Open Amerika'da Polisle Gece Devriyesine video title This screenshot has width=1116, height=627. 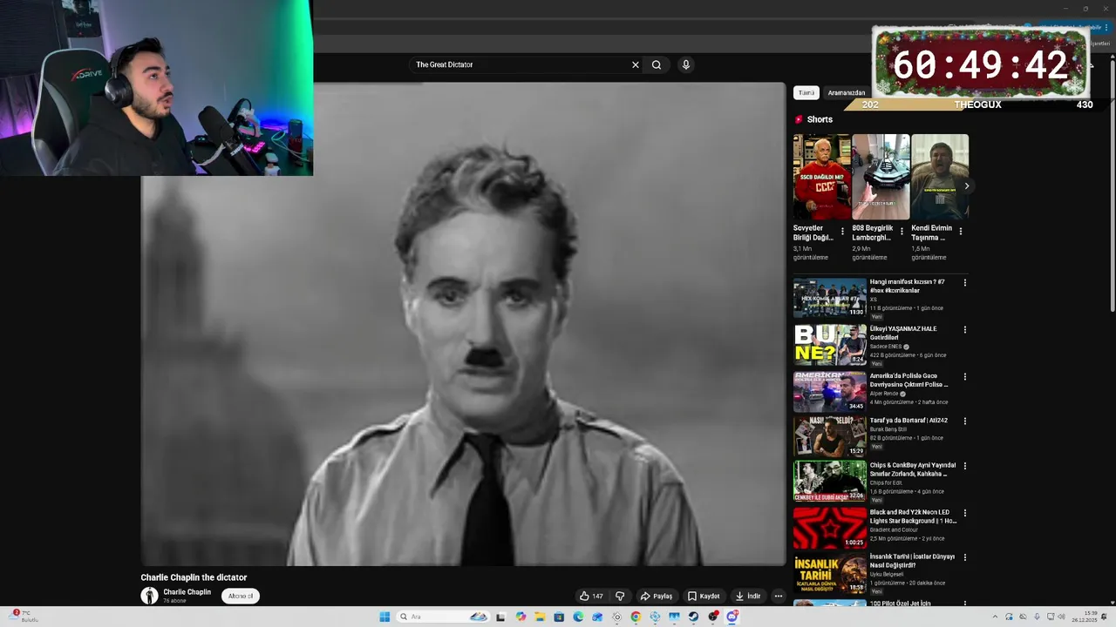908,380
